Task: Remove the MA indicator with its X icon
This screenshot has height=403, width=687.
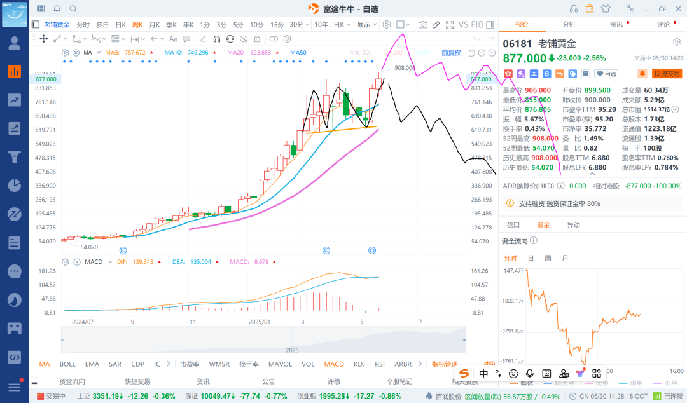Action: [x=76, y=53]
